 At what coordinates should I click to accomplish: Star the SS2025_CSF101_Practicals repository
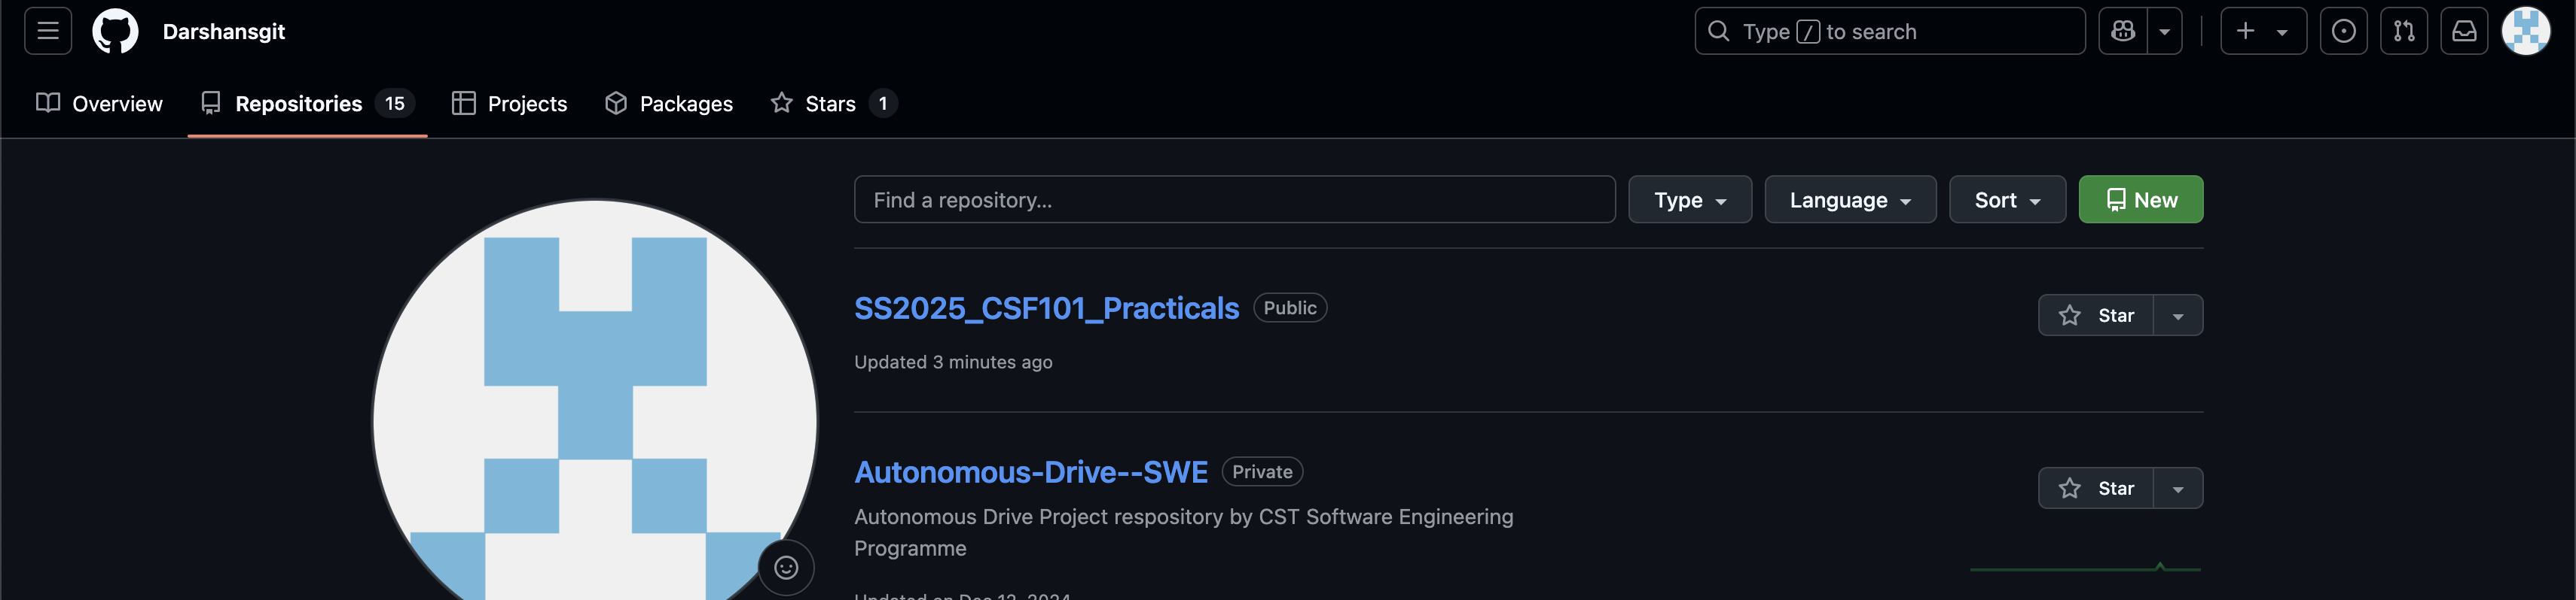pyautogui.click(x=2096, y=316)
